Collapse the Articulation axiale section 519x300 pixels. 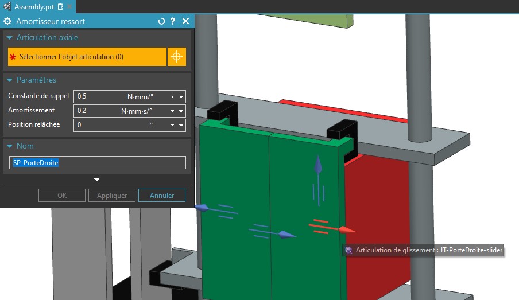point(10,38)
